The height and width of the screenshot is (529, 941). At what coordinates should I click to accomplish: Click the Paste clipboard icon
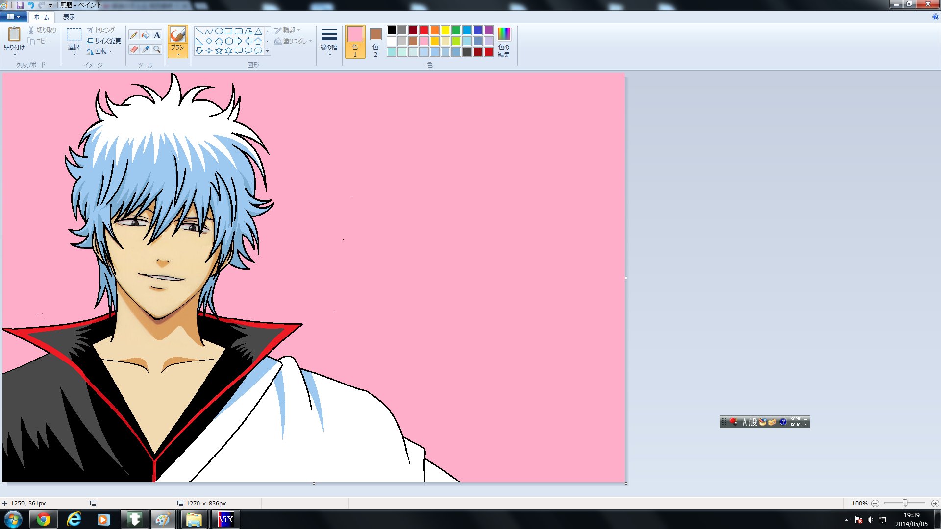14,34
